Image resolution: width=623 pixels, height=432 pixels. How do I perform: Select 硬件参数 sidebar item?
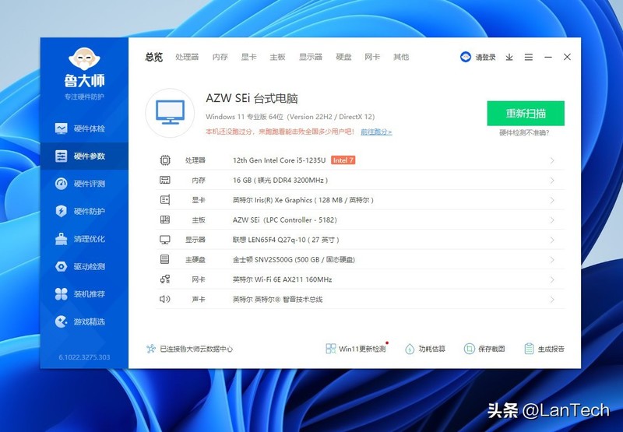click(84, 156)
